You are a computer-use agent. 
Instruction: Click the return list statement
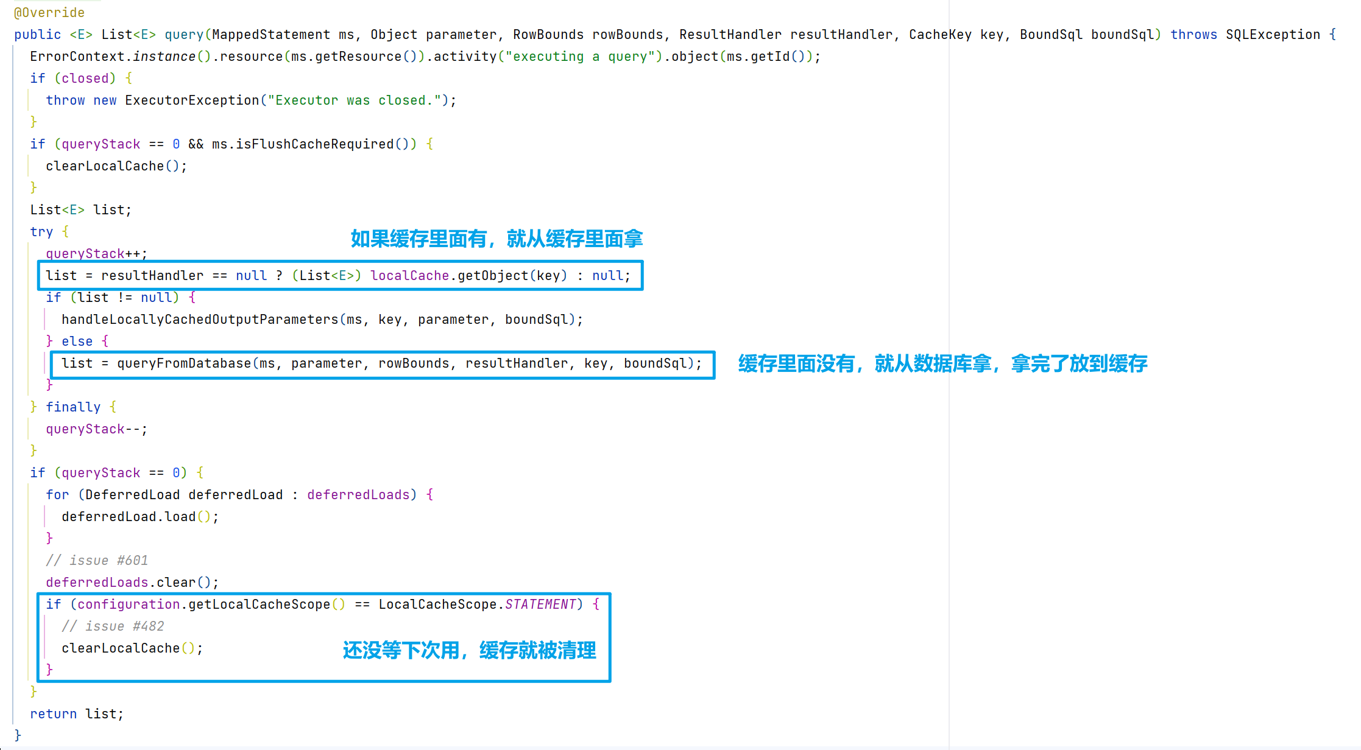tap(76, 714)
